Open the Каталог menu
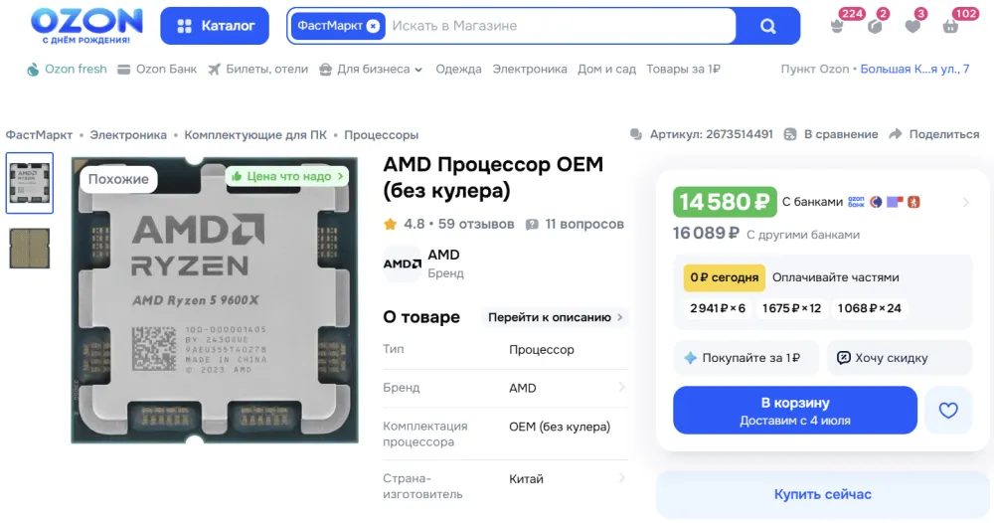Screen dimensions: 994x523 pos(215,26)
